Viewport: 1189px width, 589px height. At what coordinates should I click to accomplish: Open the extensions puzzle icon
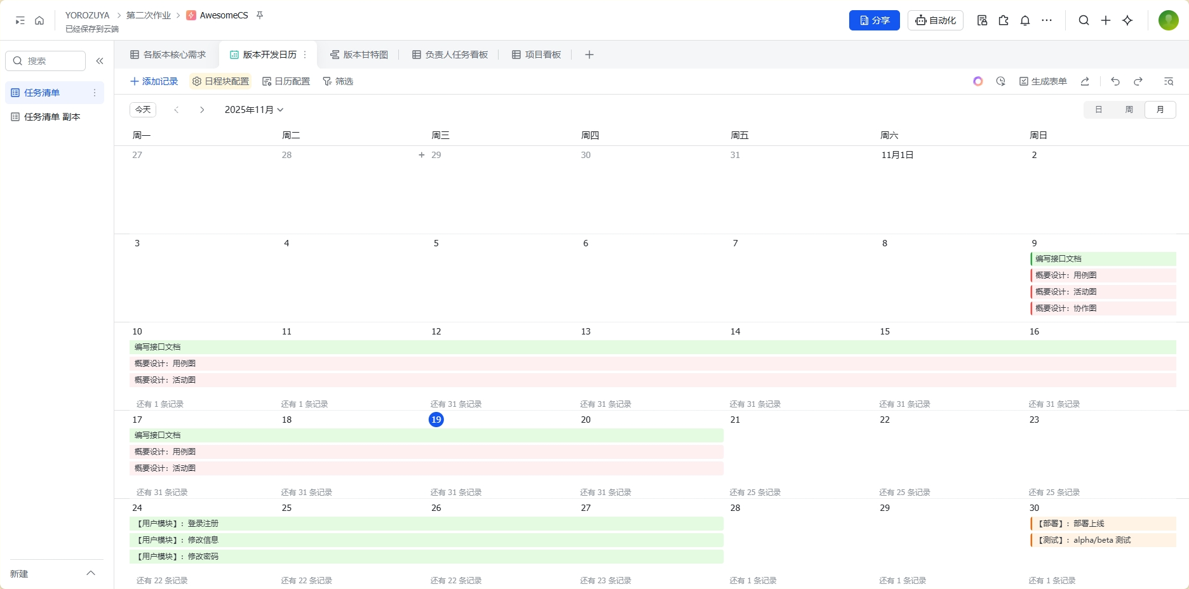pyautogui.click(x=1004, y=20)
